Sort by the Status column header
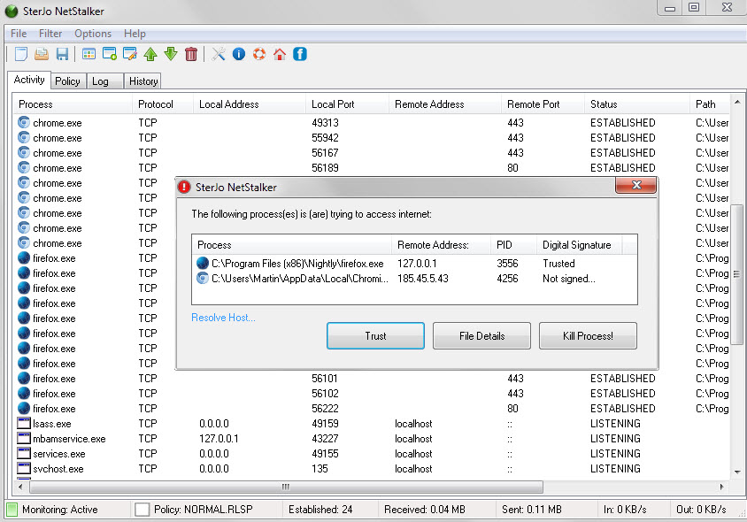 (637, 104)
